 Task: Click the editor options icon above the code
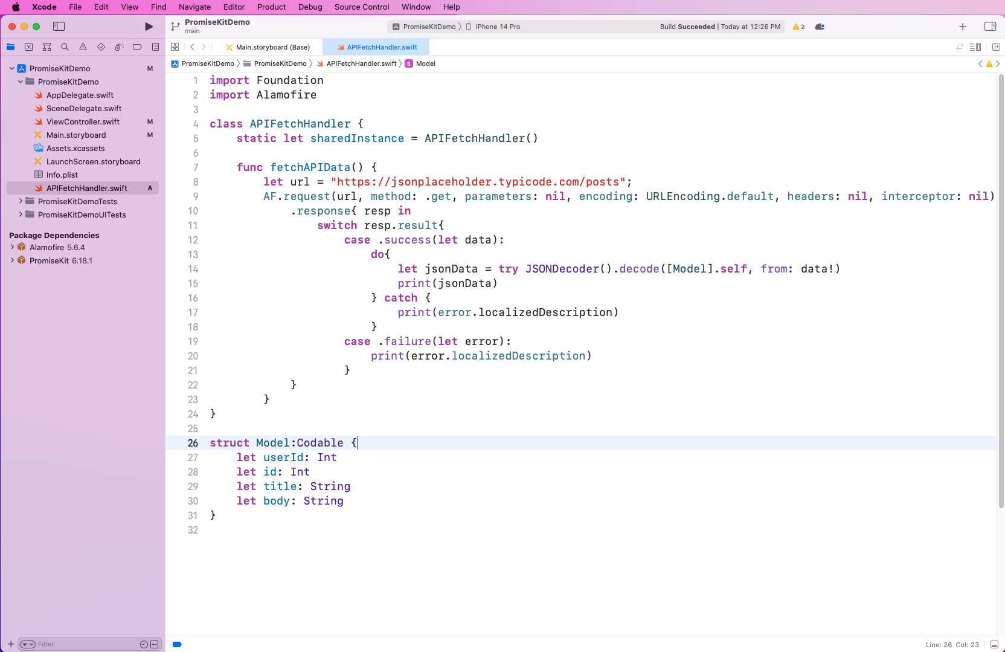coord(976,47)
